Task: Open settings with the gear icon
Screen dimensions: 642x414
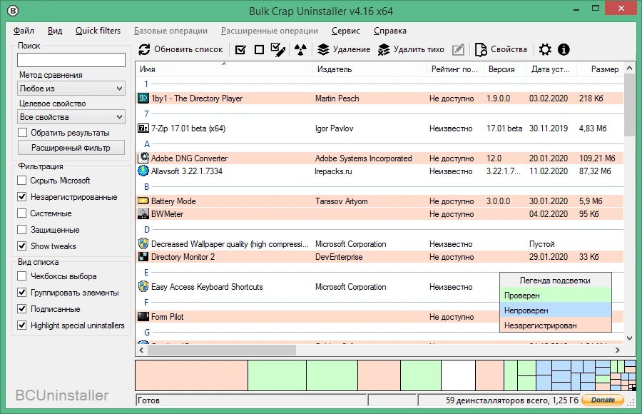Action: click(x=545, y=49)
